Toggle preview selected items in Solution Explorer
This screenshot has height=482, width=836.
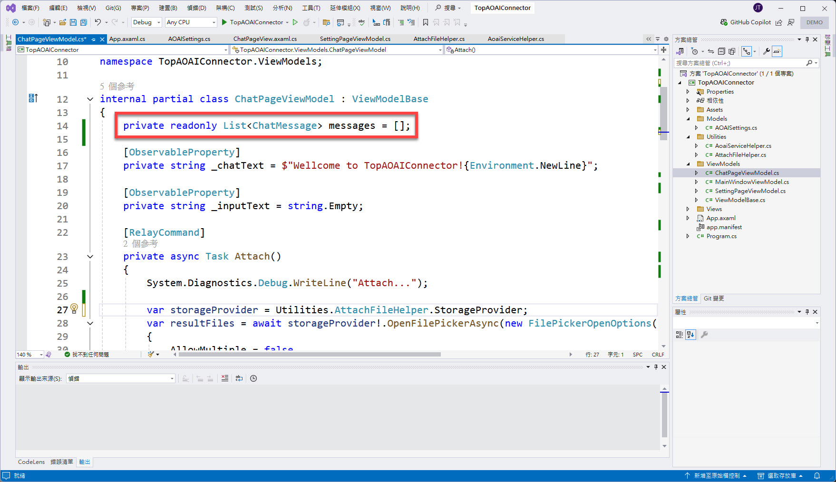(777, 51)
